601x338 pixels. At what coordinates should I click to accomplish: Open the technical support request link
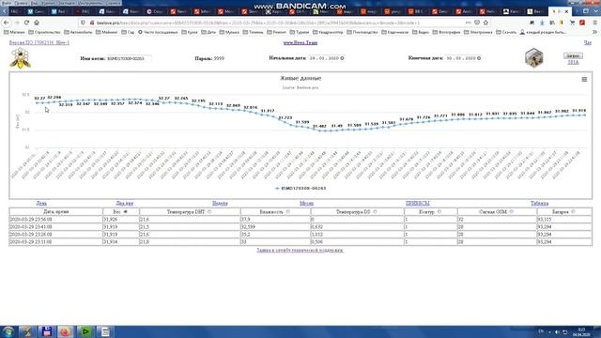coord(300,250)
